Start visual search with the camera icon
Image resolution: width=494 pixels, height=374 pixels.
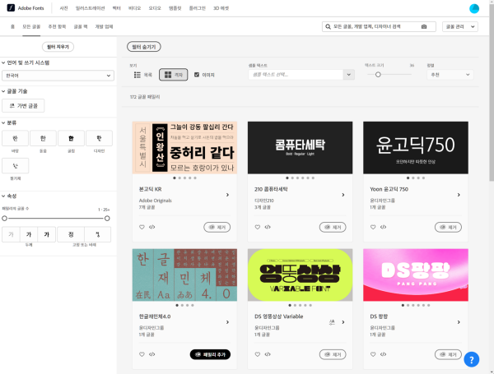(424, 27)
